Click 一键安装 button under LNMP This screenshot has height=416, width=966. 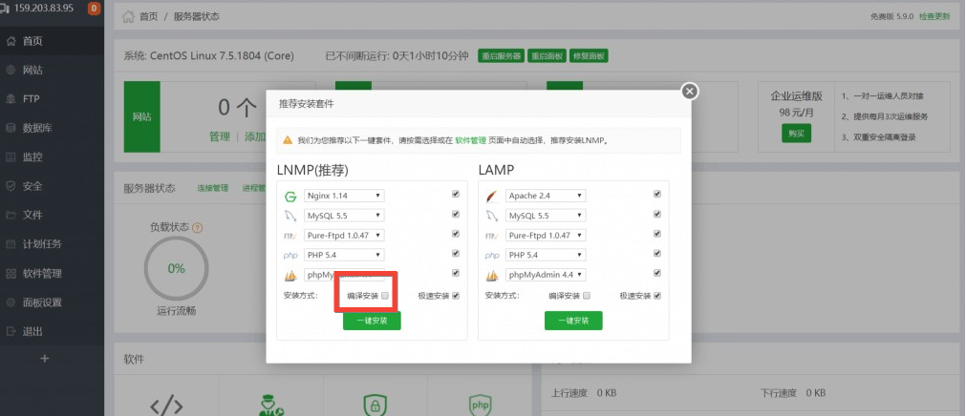372,321
